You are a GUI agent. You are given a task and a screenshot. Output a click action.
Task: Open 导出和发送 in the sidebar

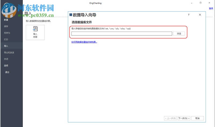(x=9, y=53)
